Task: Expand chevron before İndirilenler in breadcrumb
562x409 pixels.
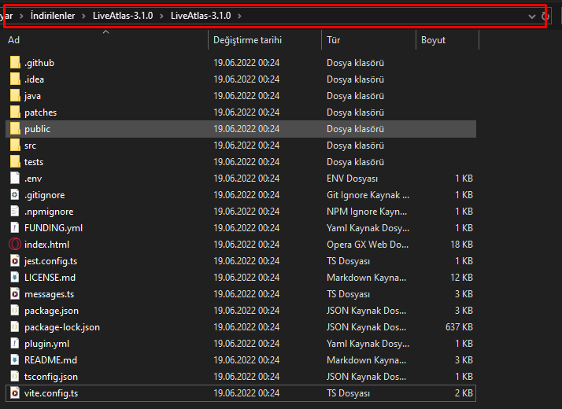Action: point(21,16)
